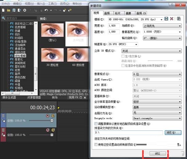Click the 浏览 browse button

173,132
